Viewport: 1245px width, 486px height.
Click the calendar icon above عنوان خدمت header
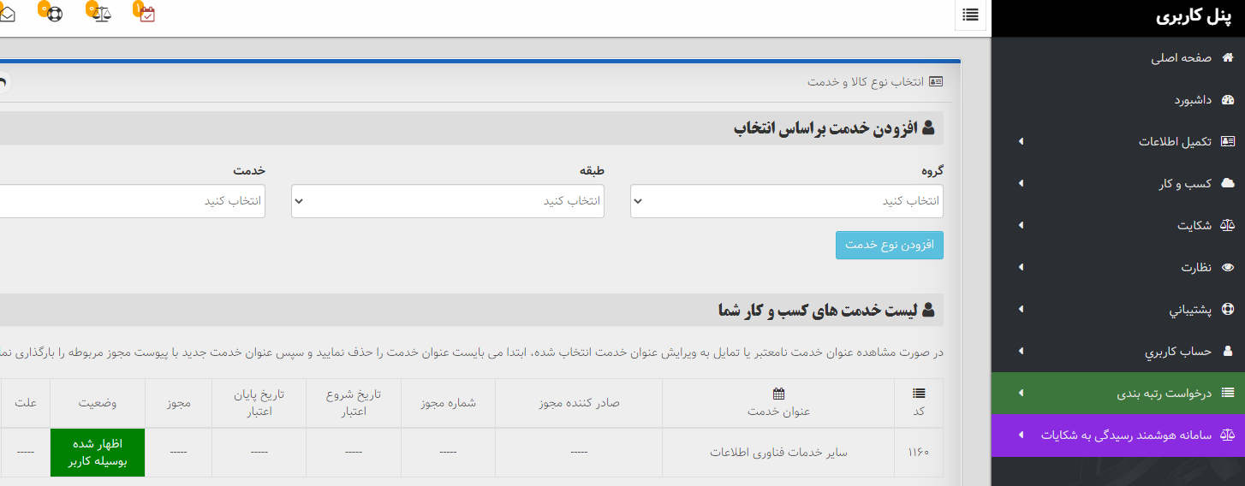778,394
